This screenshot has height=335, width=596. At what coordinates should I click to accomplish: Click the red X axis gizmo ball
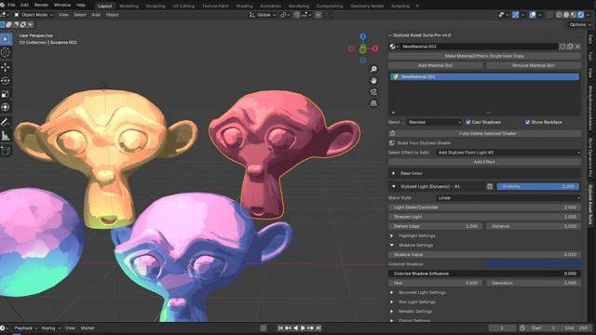375,48
